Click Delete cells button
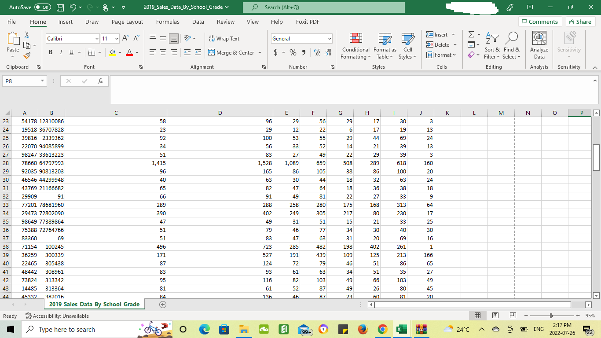This screenshot has width=601, height=338. [x=441, y=44]
